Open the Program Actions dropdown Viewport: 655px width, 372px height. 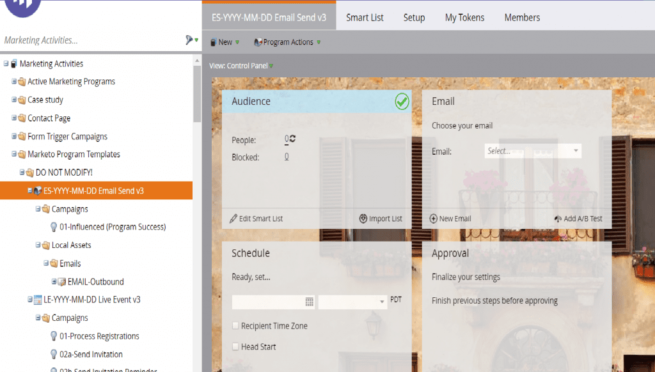[287, 42]
